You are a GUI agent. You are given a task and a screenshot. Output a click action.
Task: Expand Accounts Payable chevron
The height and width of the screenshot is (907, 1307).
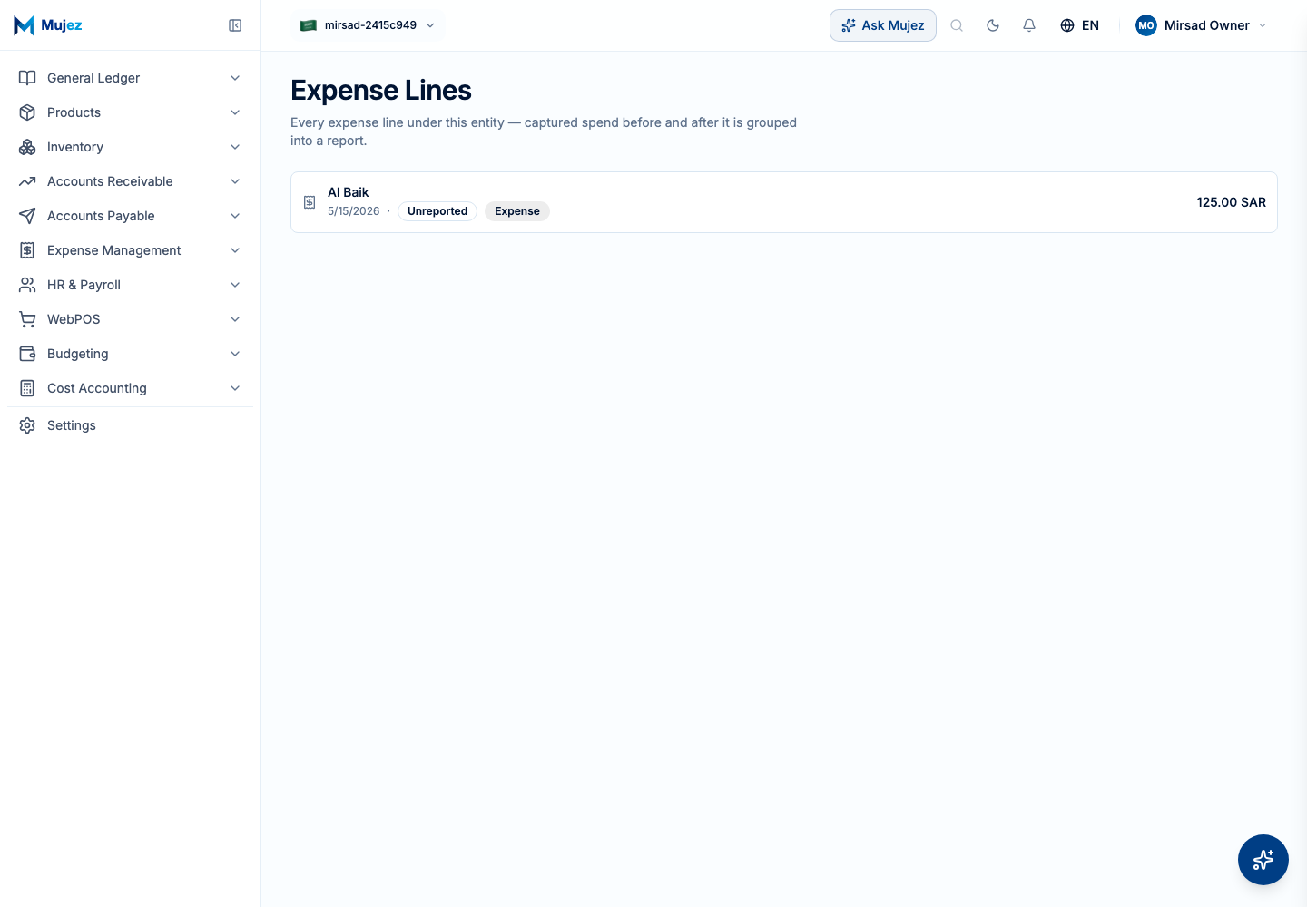[235, 216]
